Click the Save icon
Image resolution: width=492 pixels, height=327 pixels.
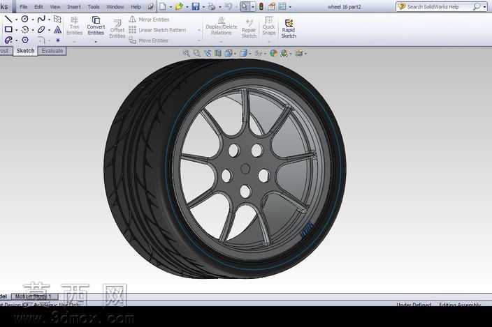(196, 6)
